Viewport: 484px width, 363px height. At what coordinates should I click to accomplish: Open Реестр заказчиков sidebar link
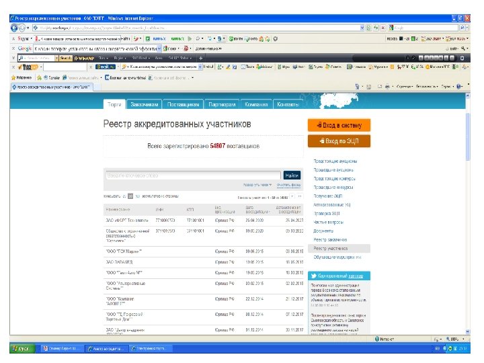pos(330,239)
